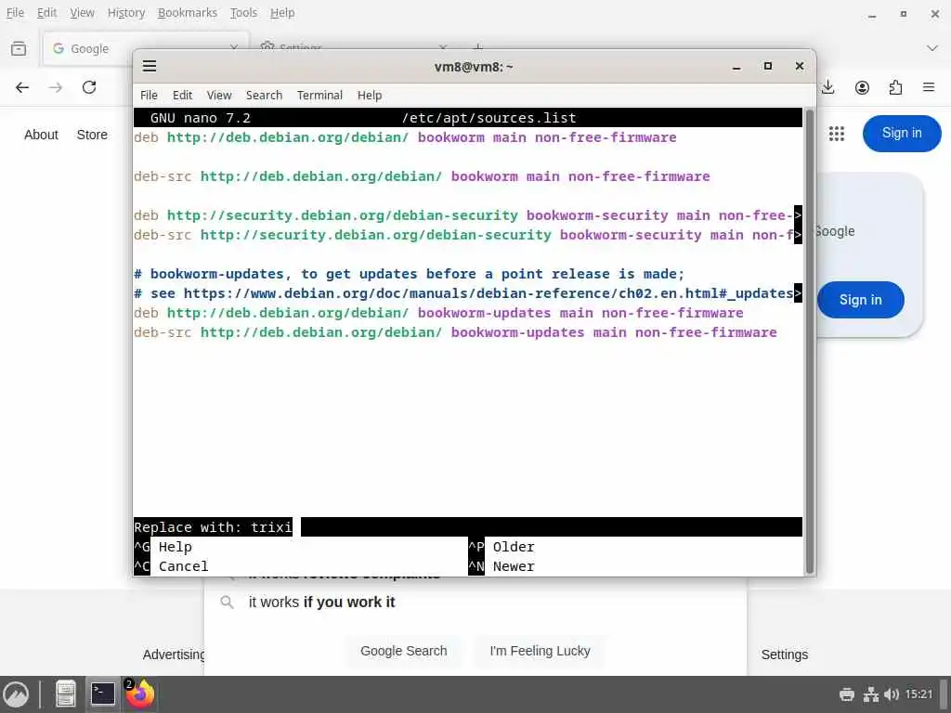Switch to the terminal taskbar icon
This screenshot has height=713, width=951.
pyautogui.click(x=102, y=694)
